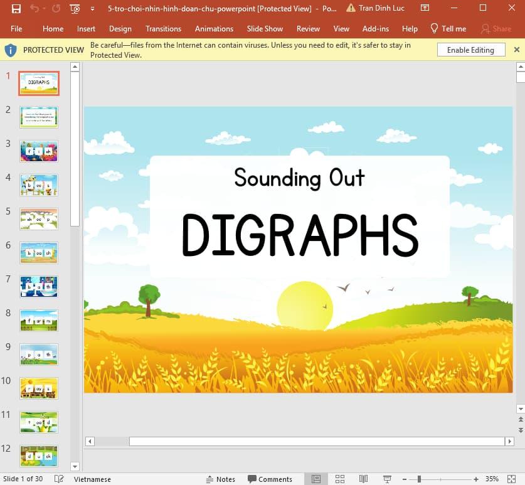Viewport: 525px width, 485px height.
Task: Start slideshow from beginning via Quick Access icon
Action: tap(74, 8)
